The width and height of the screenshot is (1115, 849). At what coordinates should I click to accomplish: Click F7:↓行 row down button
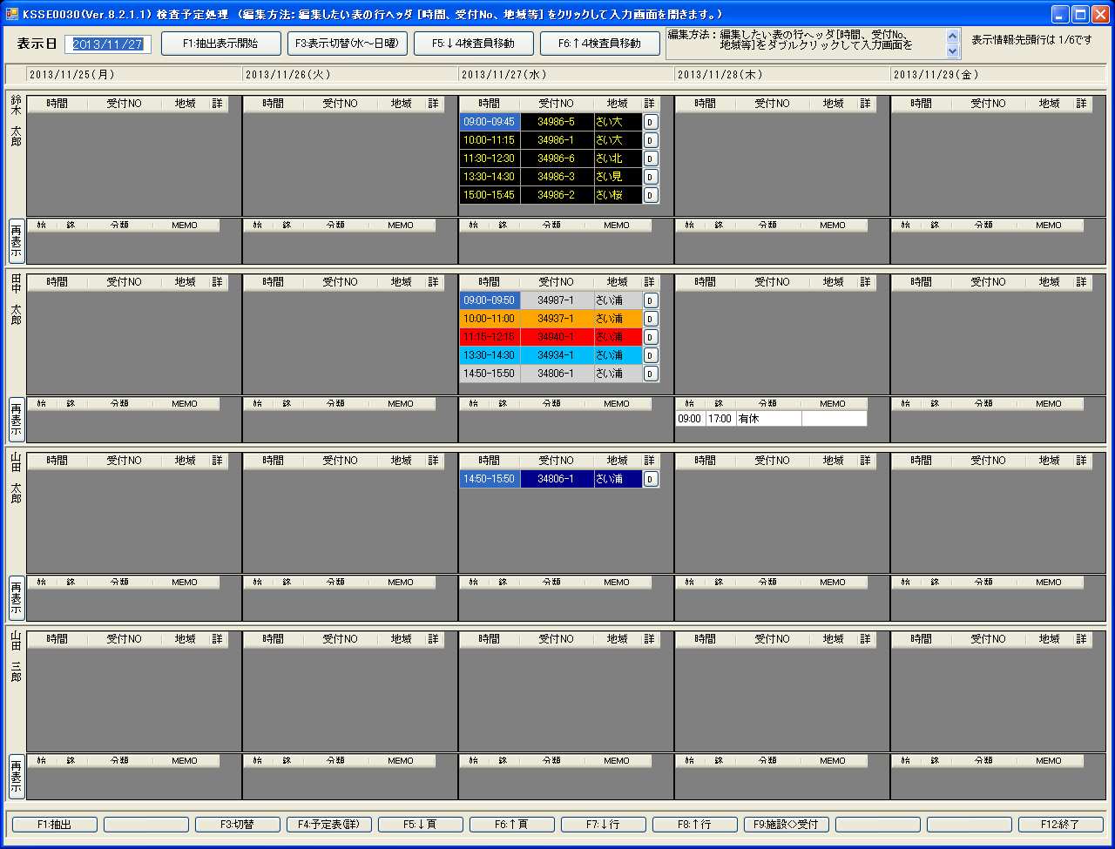click(x=604, y=825)
